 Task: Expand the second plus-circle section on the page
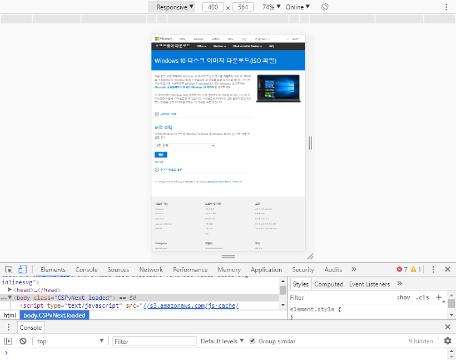(157, 170)
